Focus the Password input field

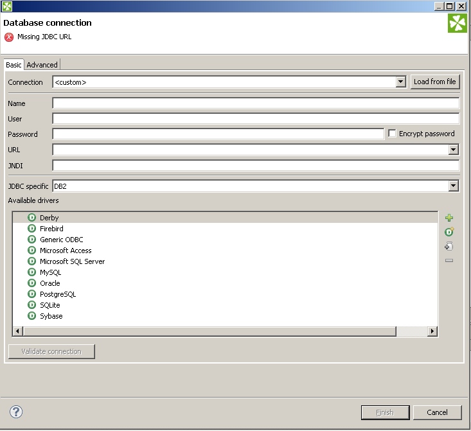[x=218, y=134]
